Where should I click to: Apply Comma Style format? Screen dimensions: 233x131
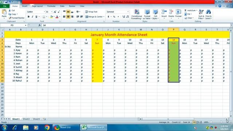pyautogui.click(x=118, y=17)
